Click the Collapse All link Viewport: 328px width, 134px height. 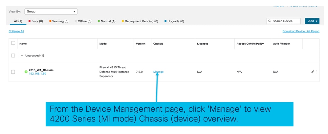(16, 31)
